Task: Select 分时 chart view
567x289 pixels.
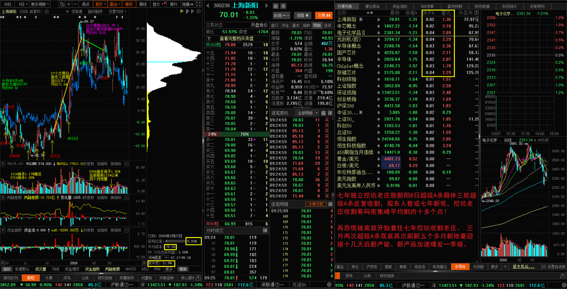Action: coord(8,4)
